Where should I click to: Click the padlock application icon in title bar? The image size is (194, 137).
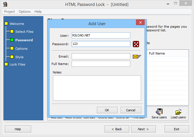(x=5, y=4)
